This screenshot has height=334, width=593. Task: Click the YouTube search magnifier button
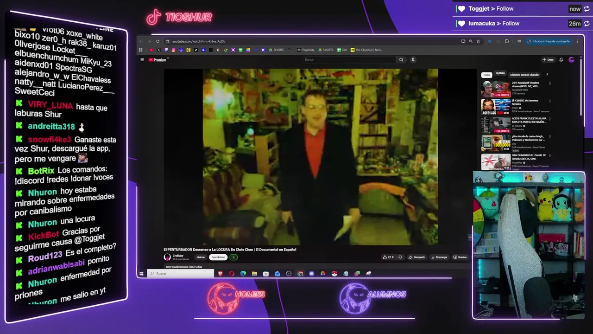401,59
